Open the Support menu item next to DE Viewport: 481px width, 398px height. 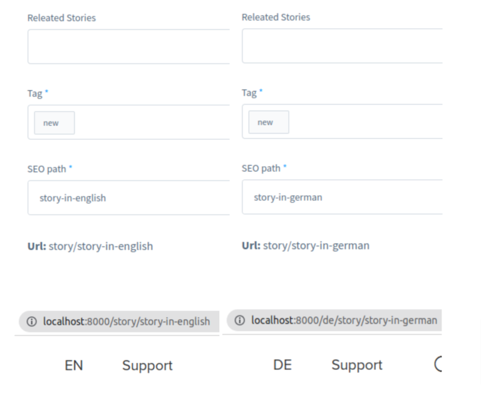[x=356, y=365]
